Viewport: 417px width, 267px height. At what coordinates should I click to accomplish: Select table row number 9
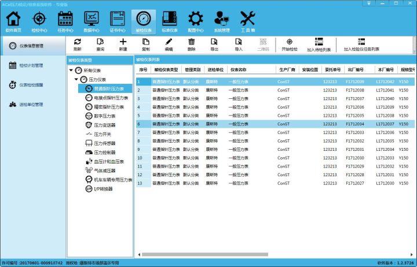click(232, 149)
